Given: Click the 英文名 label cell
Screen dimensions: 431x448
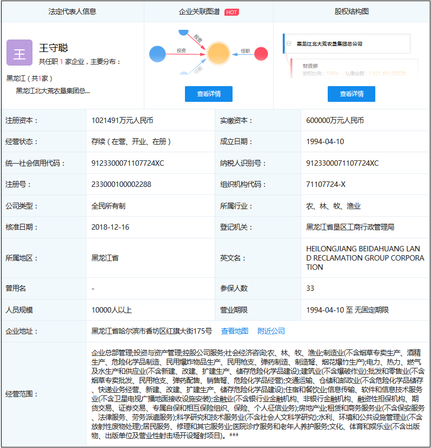Looking at the screenshot, I should [258, 258].
